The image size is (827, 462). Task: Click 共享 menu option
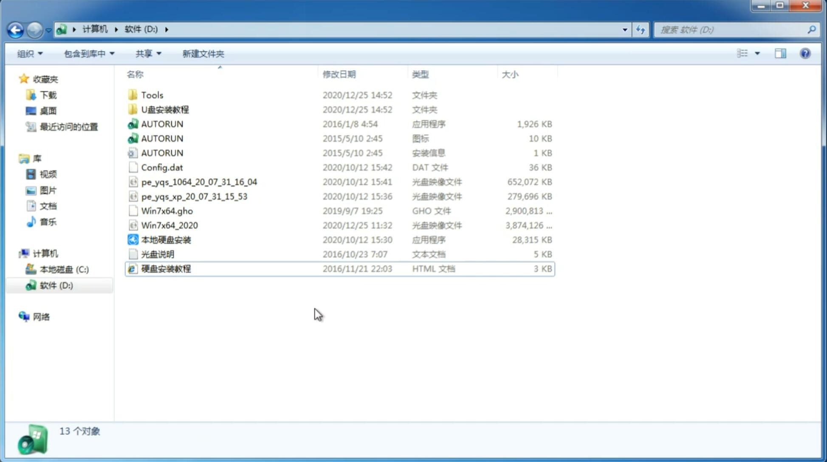click(x=144, y=54)
